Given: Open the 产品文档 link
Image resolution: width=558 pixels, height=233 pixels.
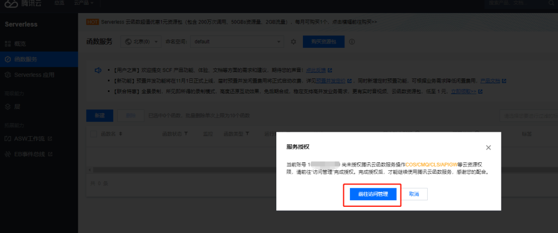Looking at the screenshot, I should 490,81.
